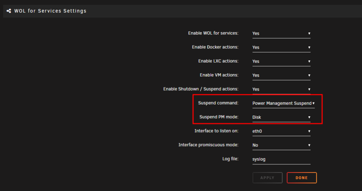Open the Enable VM actions dropdown
Screen dimensions: 362x191
coord(281,75)
